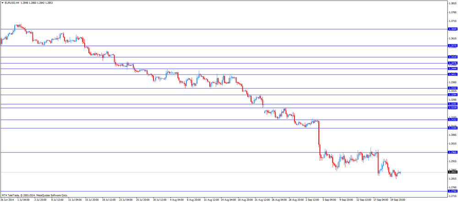Select the 1.2965 horizontal line price tag
458x202 pixels.
click(x=453, y=153)
